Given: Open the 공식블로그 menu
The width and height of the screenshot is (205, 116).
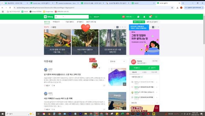Looking at the screenshot, I should click(x=80, y=22).
